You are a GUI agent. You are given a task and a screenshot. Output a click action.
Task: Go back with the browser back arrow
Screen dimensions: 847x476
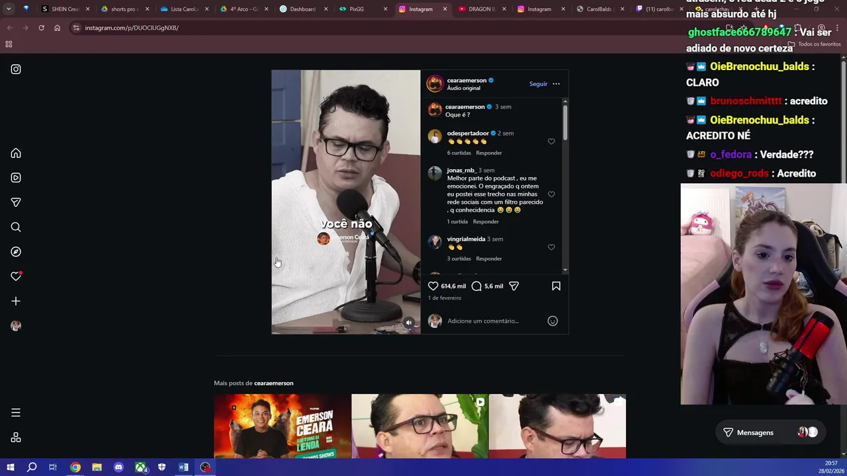click(9, 28)
